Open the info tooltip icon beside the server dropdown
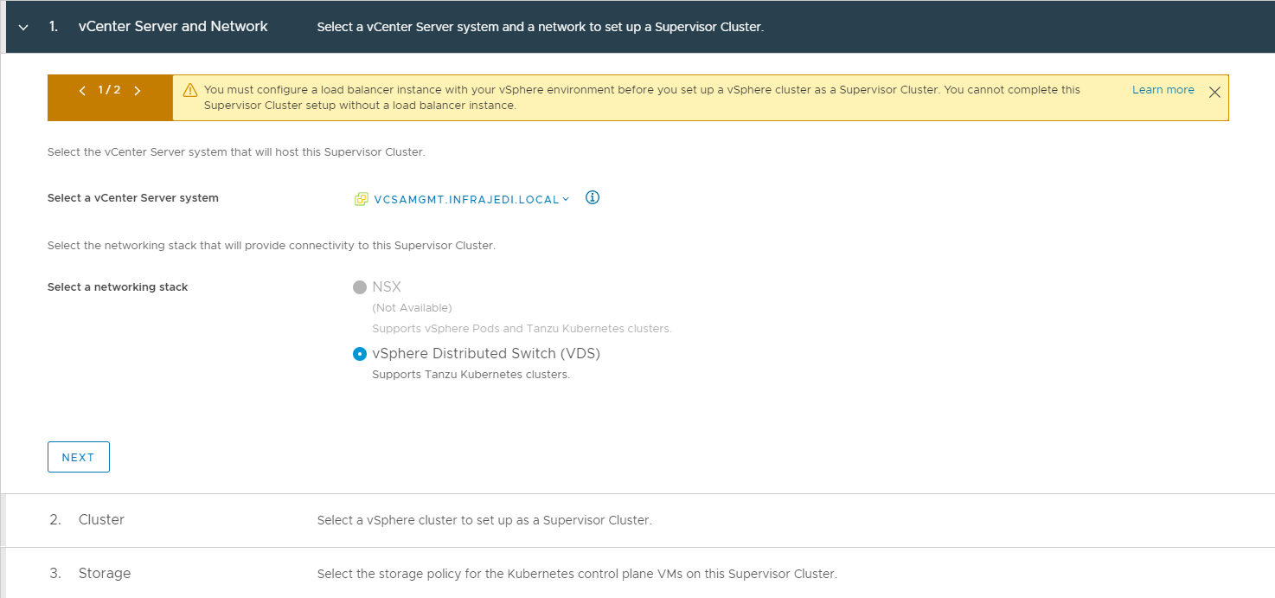Viewport: 1275px width, 598px height. click(592, 197)
